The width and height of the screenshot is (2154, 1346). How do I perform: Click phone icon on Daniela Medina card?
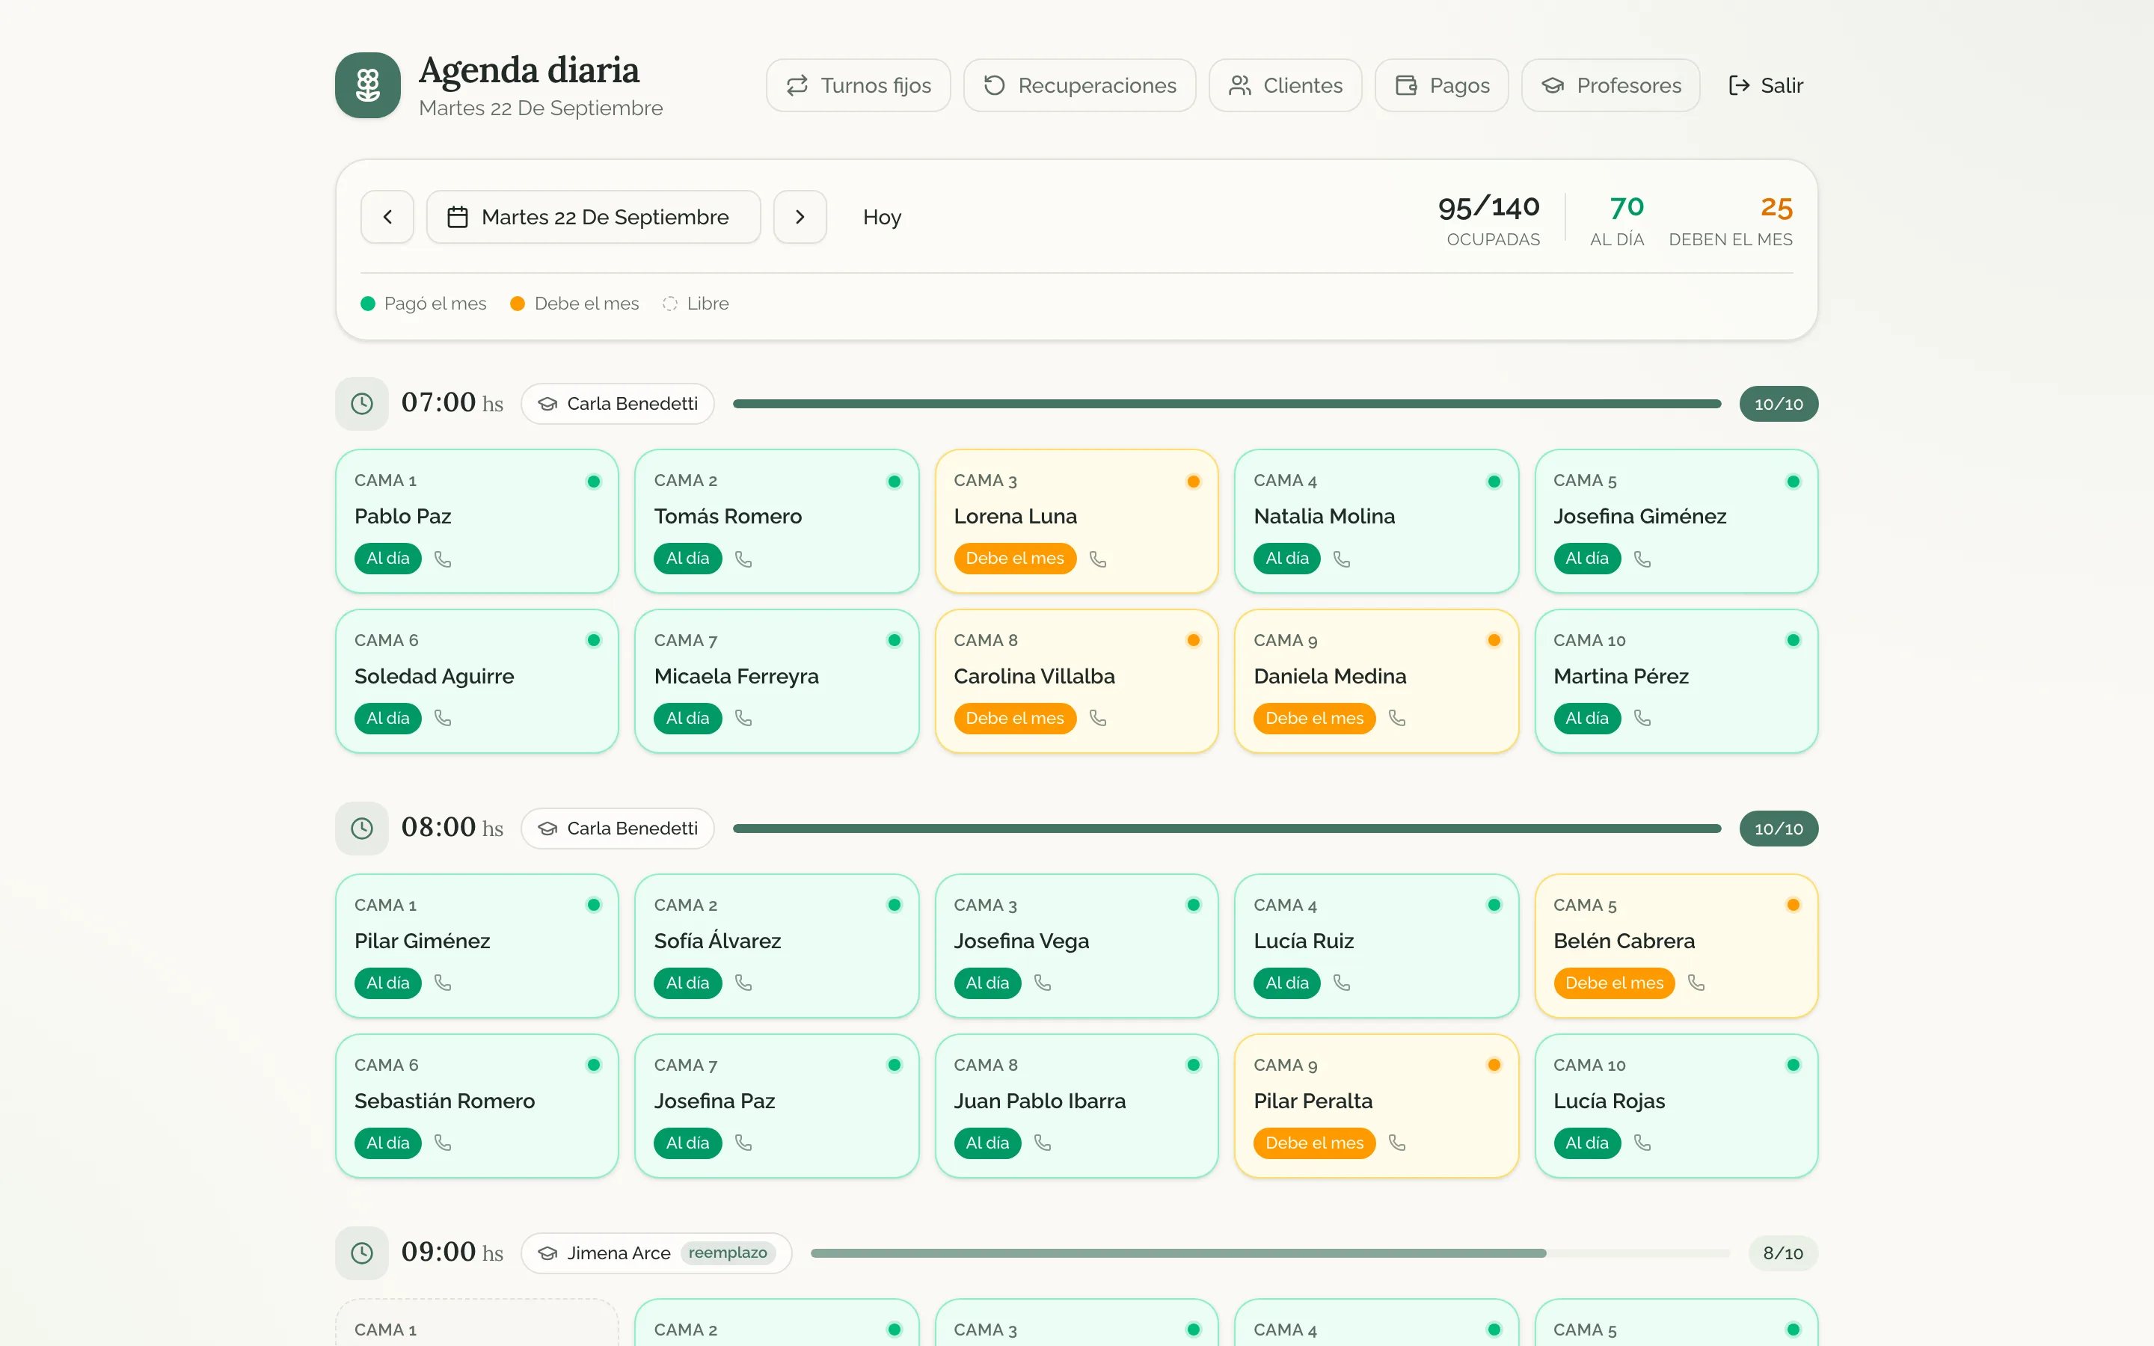click(x=1396, y=719)
